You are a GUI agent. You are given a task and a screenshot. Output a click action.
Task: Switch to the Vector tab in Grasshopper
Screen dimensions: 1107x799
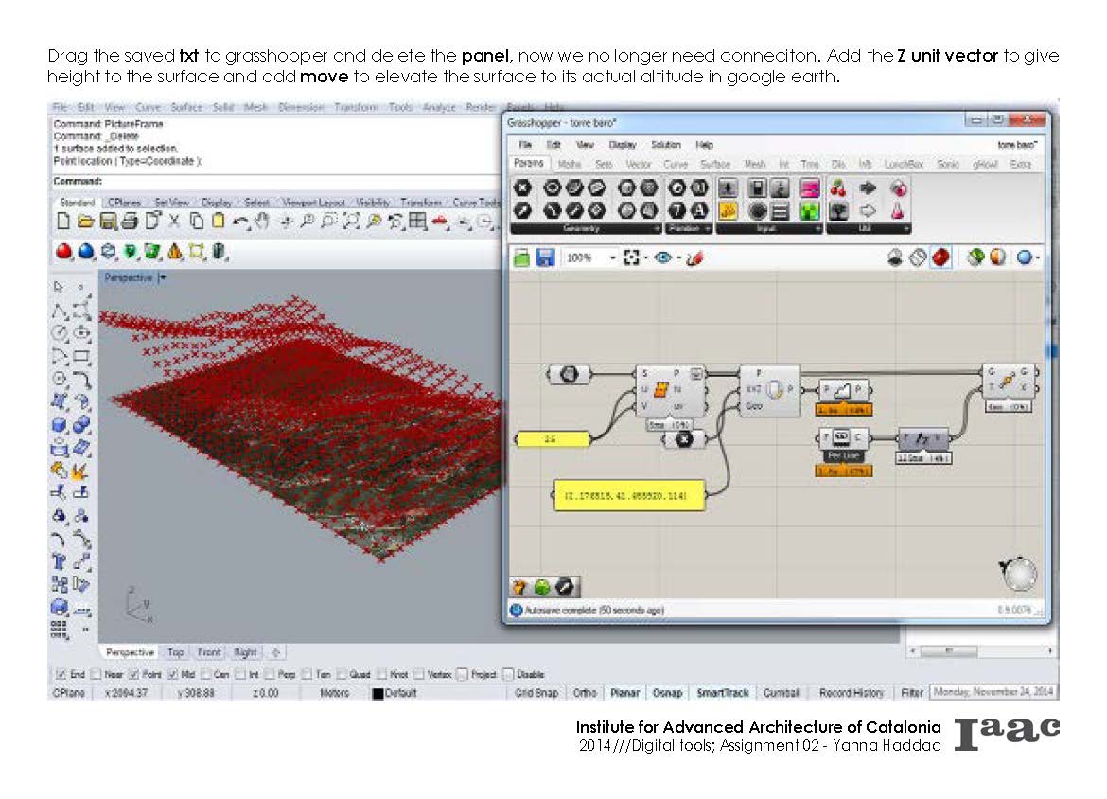(639, 165)
